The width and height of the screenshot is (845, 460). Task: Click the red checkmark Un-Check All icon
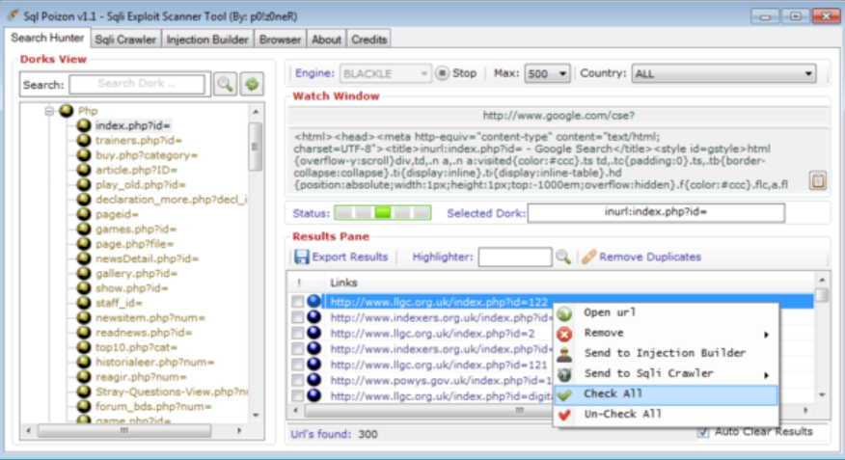[x=564, y=415]
